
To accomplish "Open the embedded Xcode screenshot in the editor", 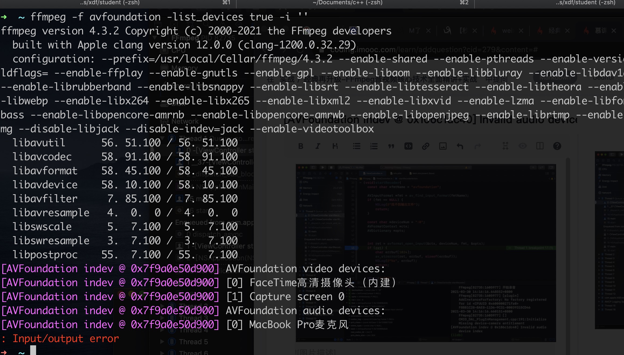I will [426, 253].
